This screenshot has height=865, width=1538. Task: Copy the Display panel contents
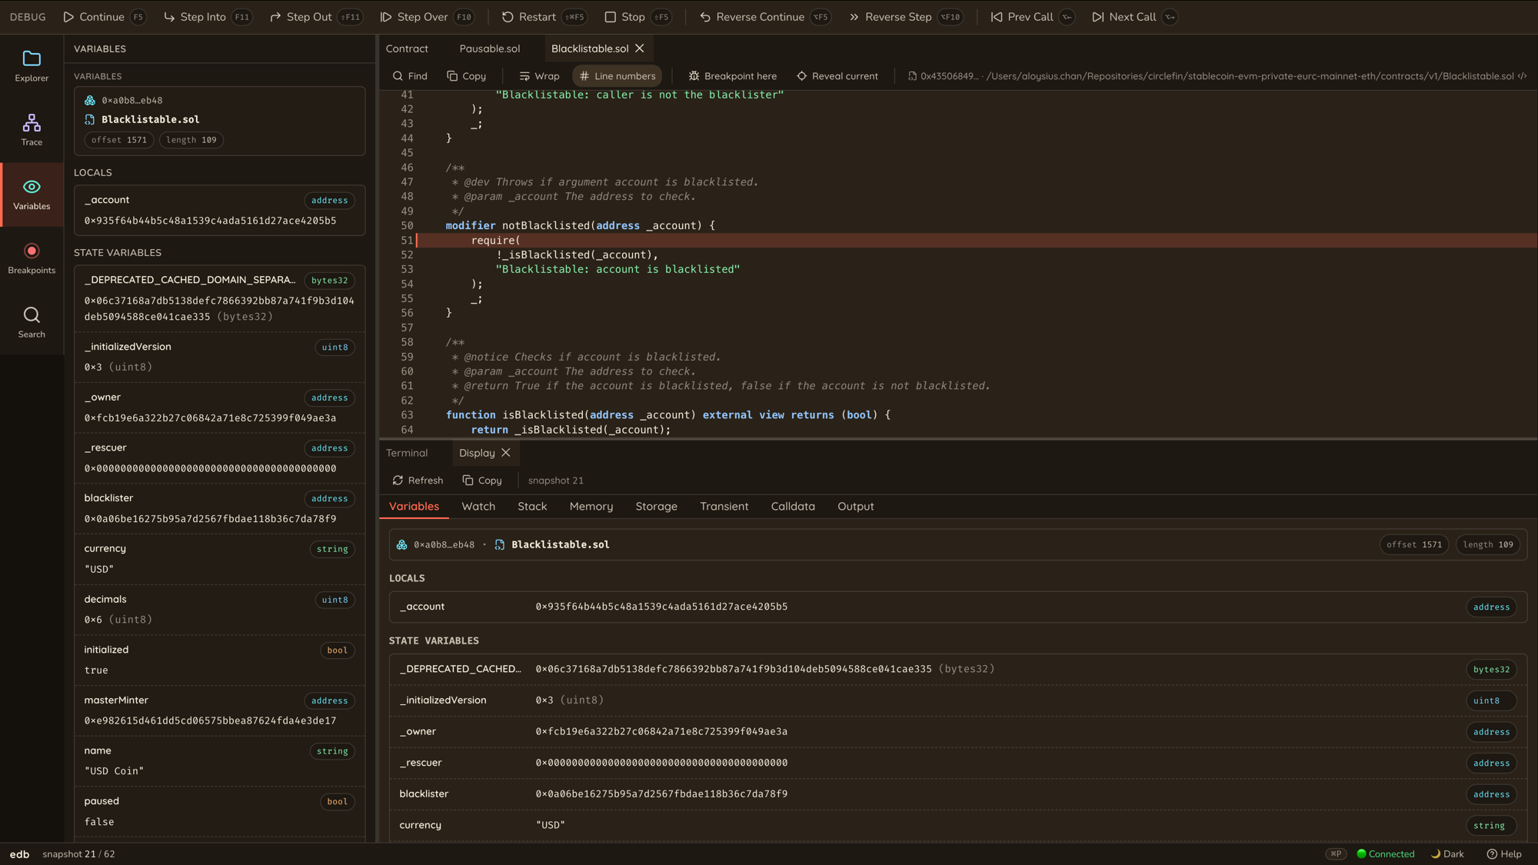(482, 481)
